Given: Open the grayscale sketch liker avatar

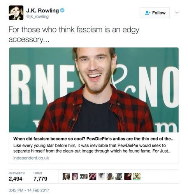Looking at the screenshot, I should 101,176.
